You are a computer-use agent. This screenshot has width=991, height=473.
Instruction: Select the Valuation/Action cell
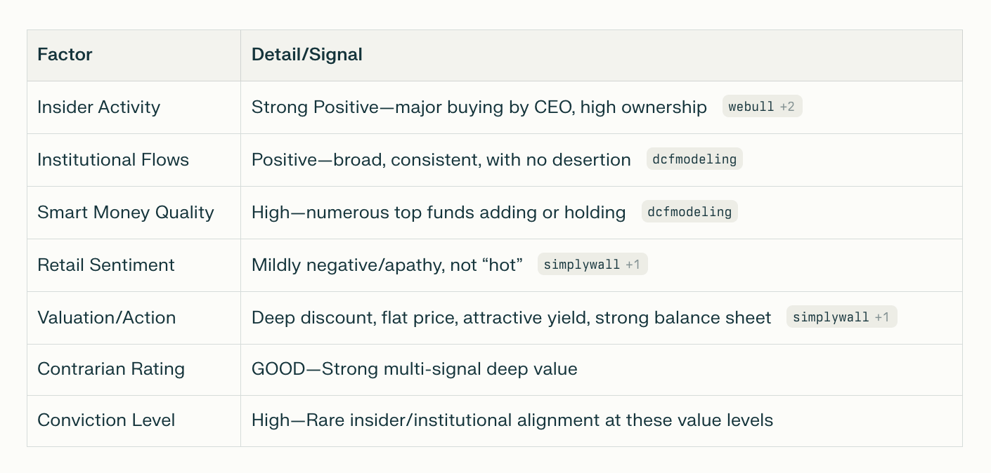click(106, 318)
